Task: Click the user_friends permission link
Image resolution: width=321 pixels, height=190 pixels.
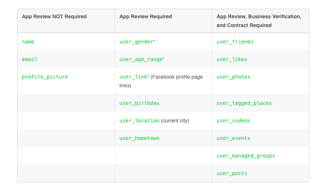Action: pyautogui.click(x=235, y=42)
